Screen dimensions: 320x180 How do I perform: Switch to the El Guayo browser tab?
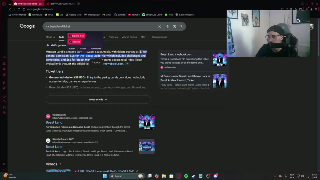[x=60, y=4]
